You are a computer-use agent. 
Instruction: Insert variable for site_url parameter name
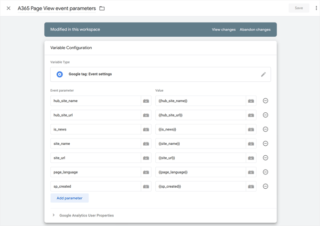pos(146,158)
